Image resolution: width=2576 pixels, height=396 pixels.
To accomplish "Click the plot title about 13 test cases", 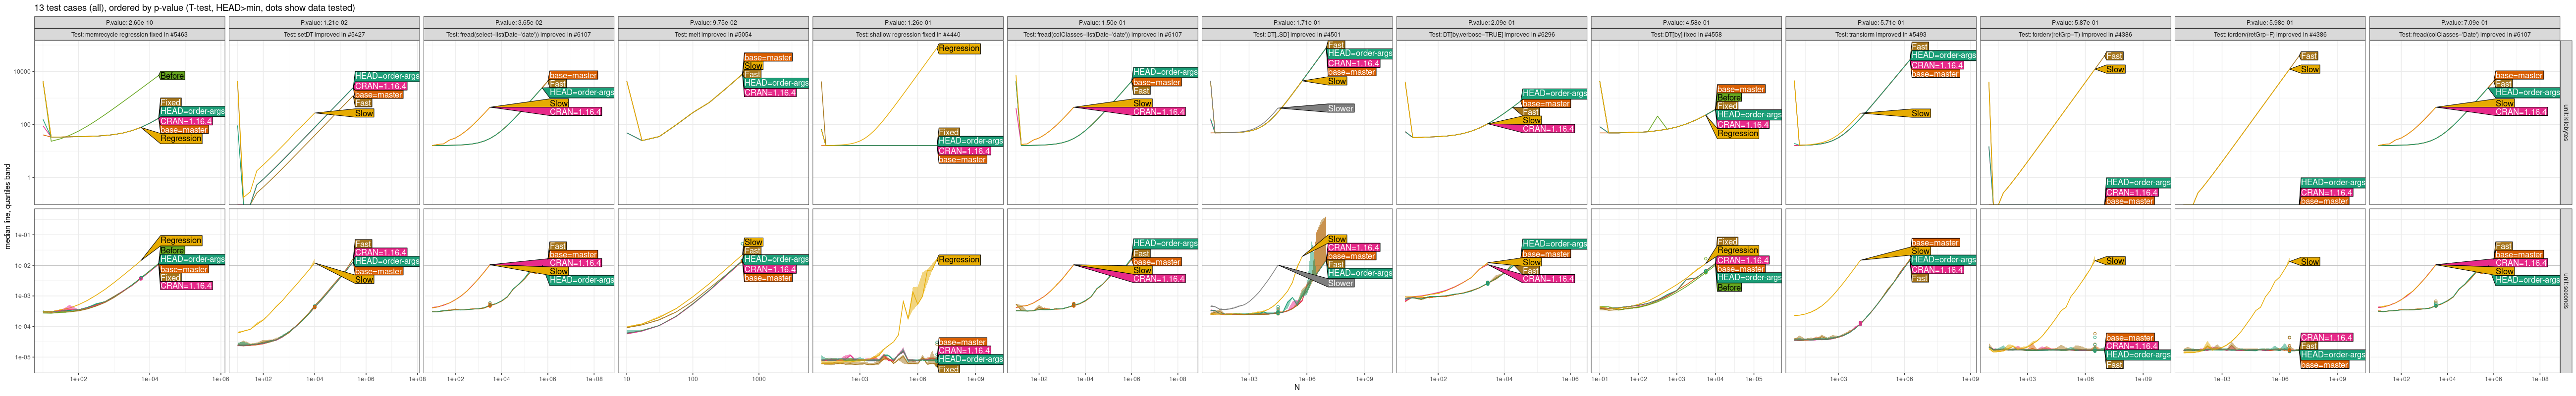I will point(194,8).
